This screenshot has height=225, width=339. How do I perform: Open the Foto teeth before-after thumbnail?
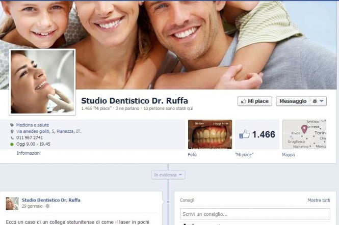coord(210,134)
